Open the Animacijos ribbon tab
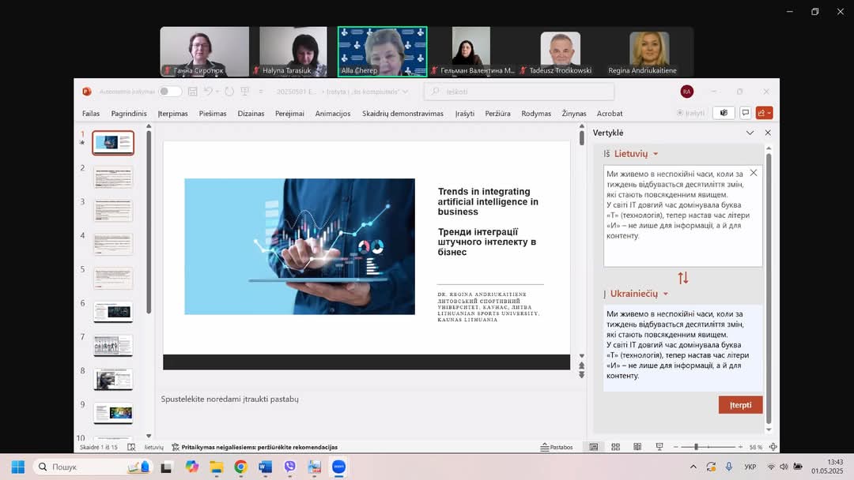This screenshot has height=480, width=854. coord(332,114)
